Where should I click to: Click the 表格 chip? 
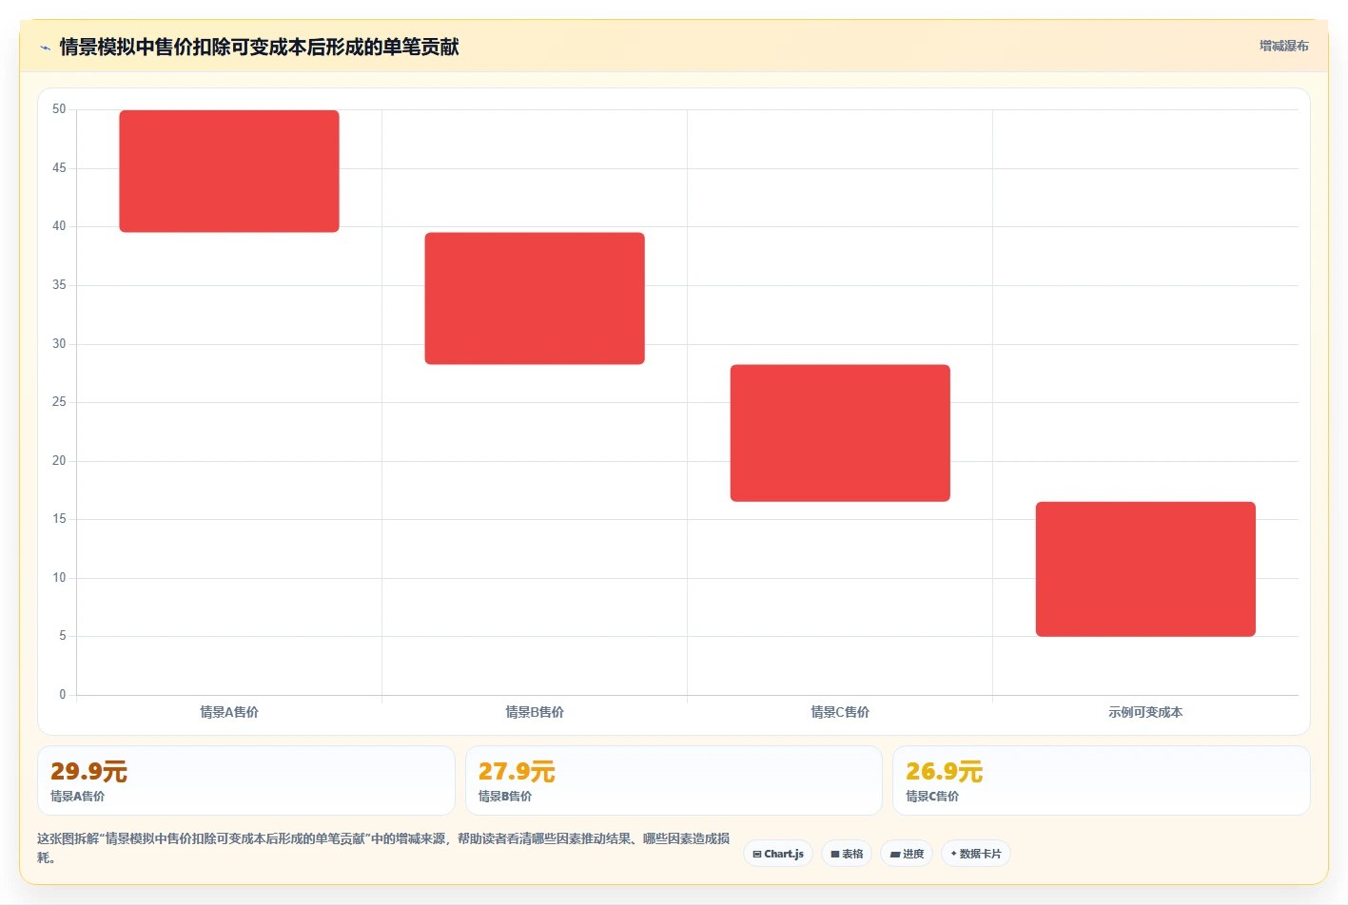point(847,854)
